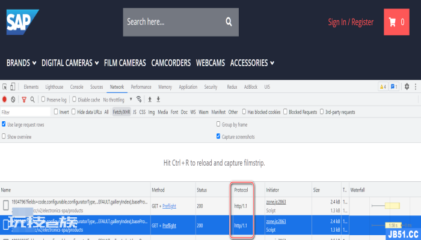Check Show overview
The width and height of the screenshot is (421, 240).
click(4, 136)
